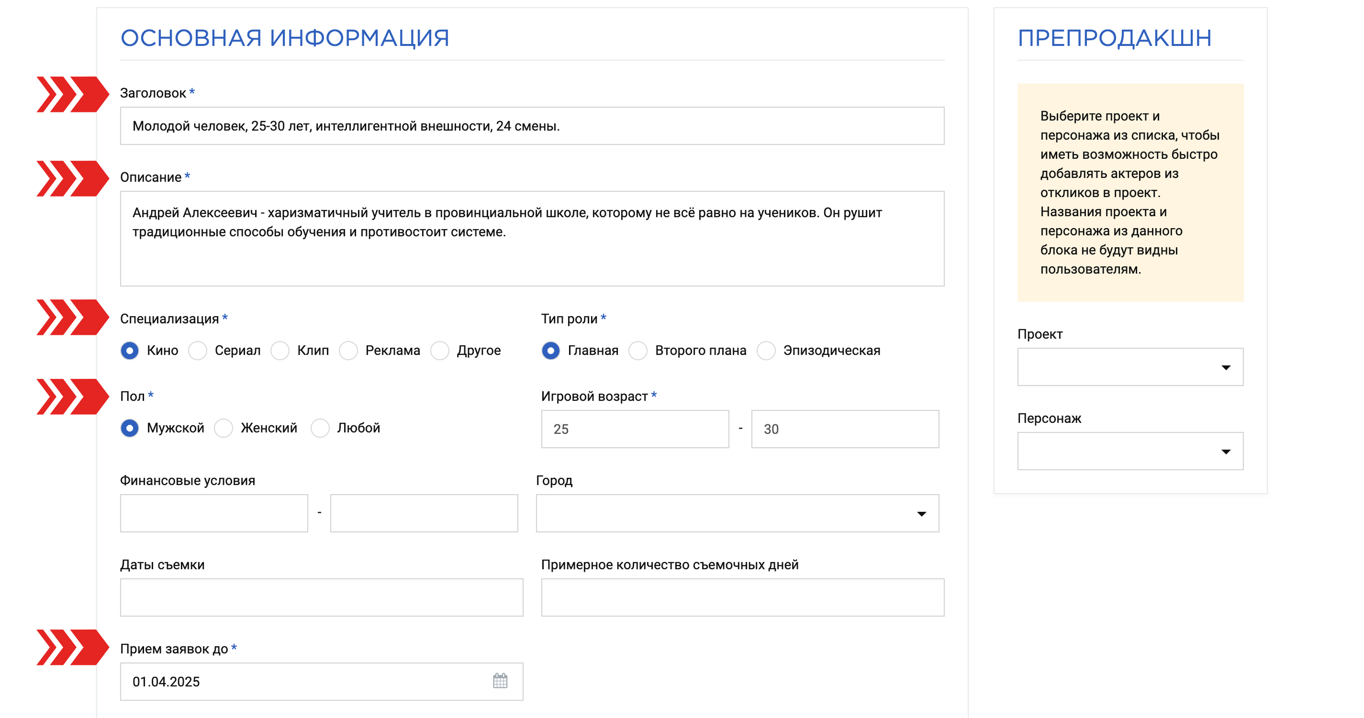This screenshot has width=1364, height=718.
Task: Open the Персонаж dropdown list
Action: (x=1130, y=450)
